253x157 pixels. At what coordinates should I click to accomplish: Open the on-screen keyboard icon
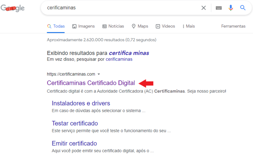click(219, 8)
